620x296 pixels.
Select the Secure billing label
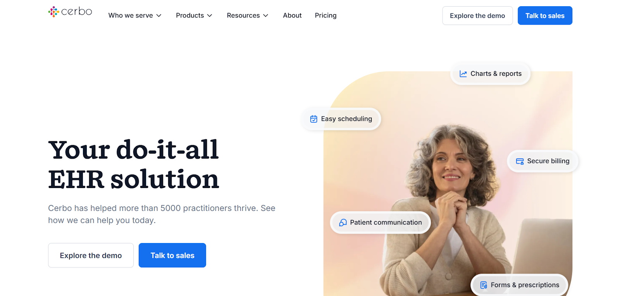tap(548, 161)
